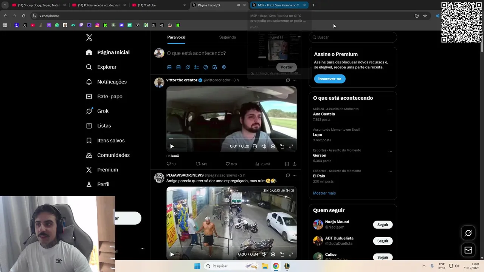Open Grok from the sidebar
The height and width of the screenshot is (272, 484).
[97, 111]
